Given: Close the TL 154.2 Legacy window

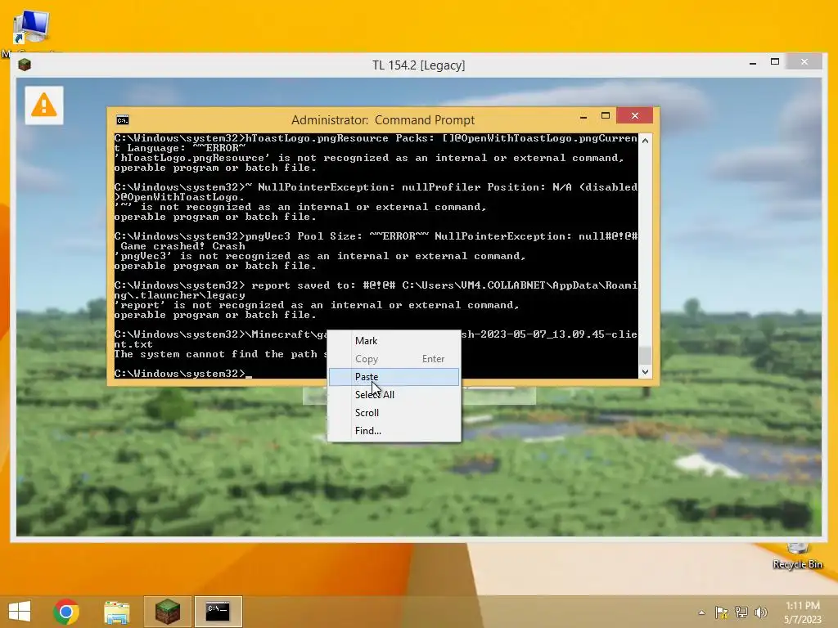Looking at the screenshot, I should point(804,62).
